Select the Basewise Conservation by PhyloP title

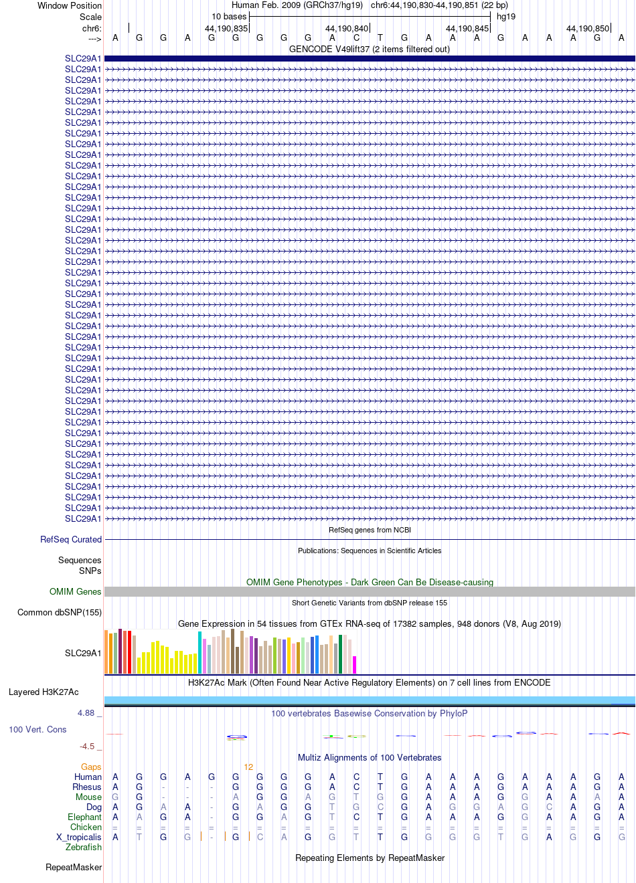tap(370, 714)
